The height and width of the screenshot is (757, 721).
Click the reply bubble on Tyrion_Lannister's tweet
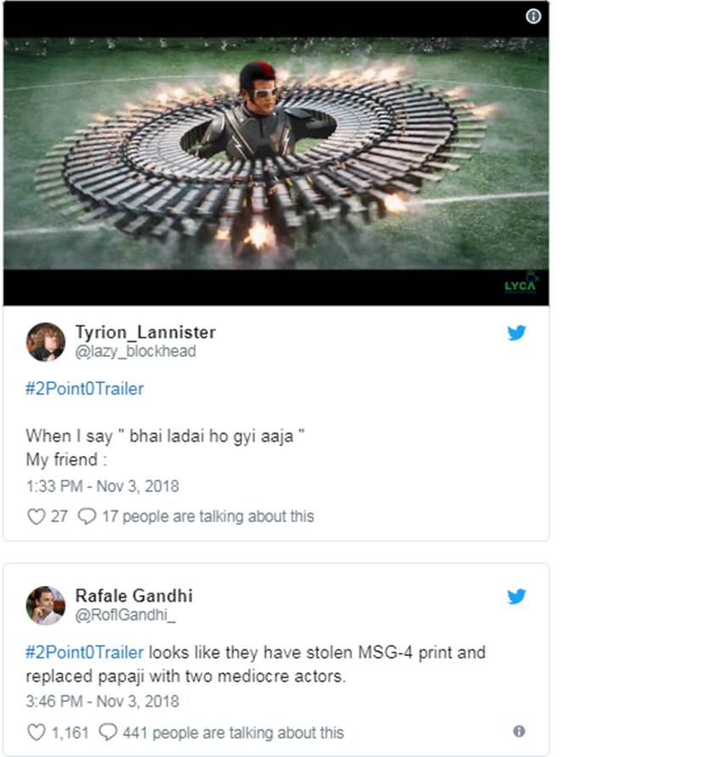[x=87, y=516]
